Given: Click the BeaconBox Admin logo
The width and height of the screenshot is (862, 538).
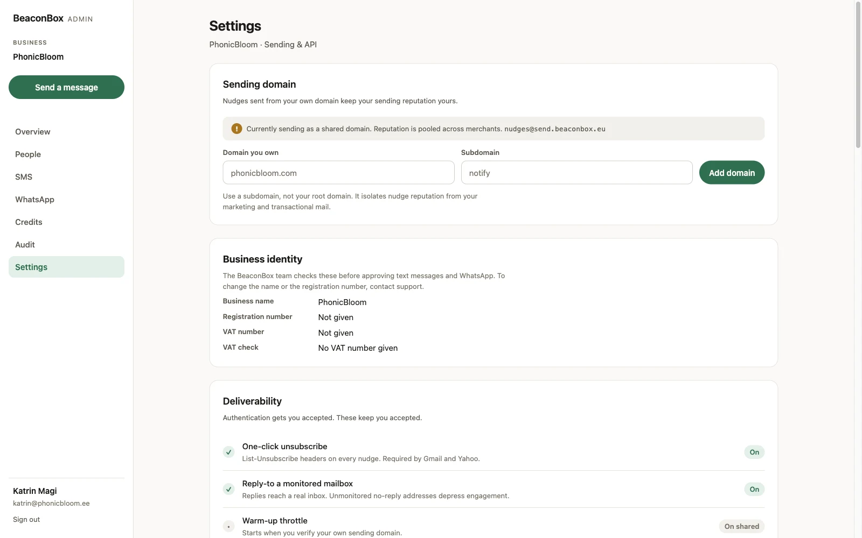Looking at the screenshot, I should [x=53, y=18].
